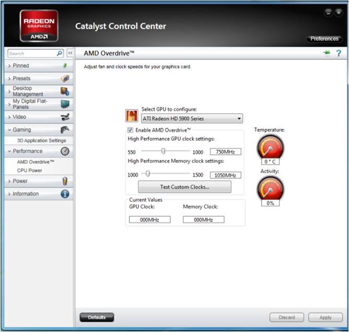Expand the Presets section
Screen dimensions: 349x332
[x=39, y=78]
